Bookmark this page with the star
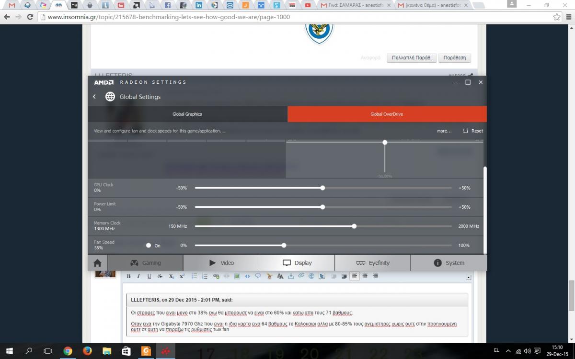This screenshot has width=575, height=359. [557, 17]
